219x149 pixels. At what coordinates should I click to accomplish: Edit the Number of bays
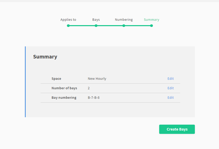pyautogui.click(x=170, y=88)
